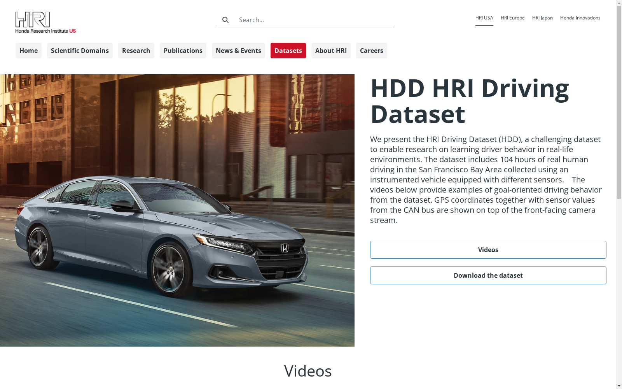Image resolution: width=622 pixels, height=389 pixels.
Task: Select the Research menu item
Action: point(136,51)
